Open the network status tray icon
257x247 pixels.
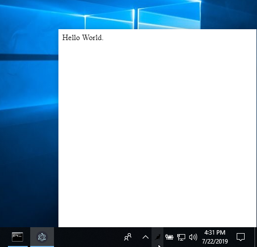click(181, 237)
